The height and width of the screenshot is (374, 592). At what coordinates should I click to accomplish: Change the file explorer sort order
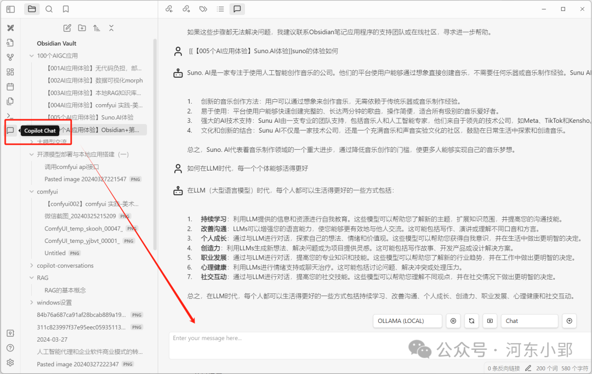[96, 28]
